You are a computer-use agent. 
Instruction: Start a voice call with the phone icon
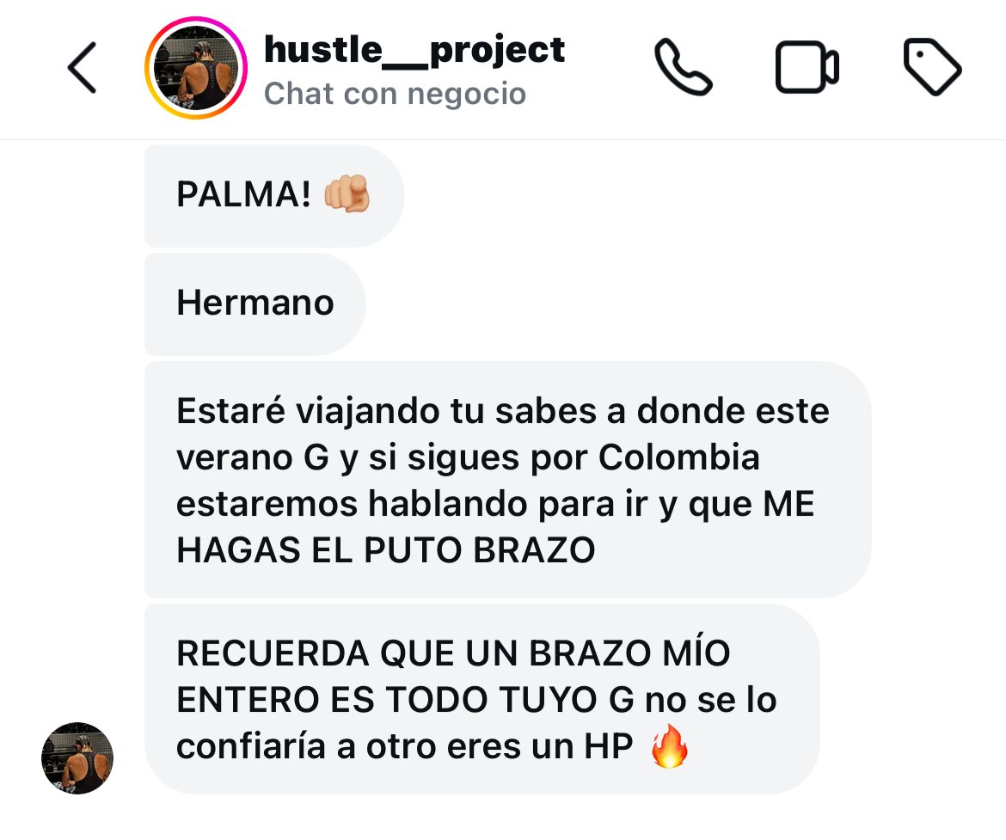pos(683,67)
